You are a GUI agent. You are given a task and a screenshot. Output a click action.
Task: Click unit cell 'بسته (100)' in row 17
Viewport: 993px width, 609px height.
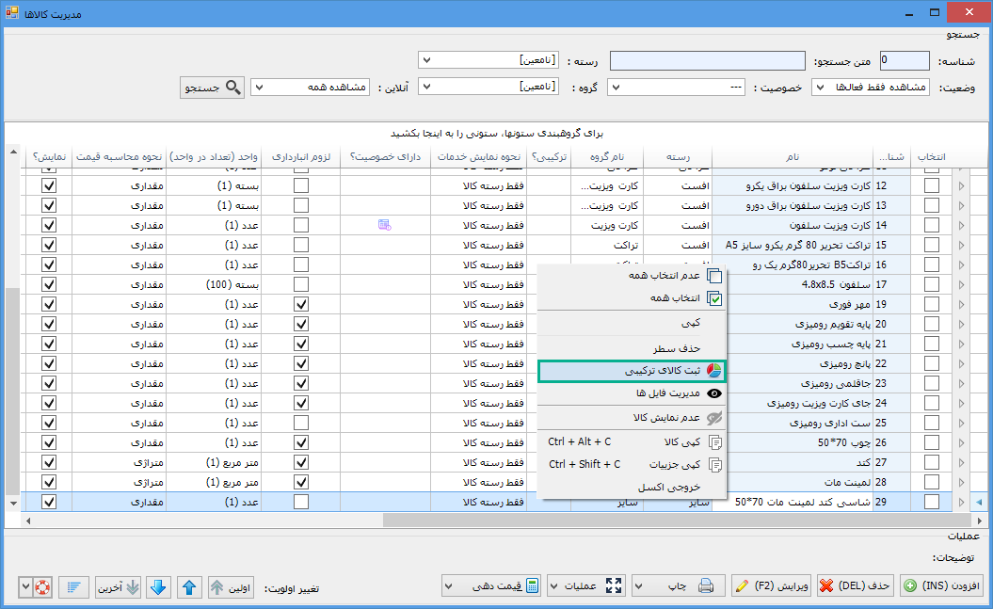click(214, 285)
